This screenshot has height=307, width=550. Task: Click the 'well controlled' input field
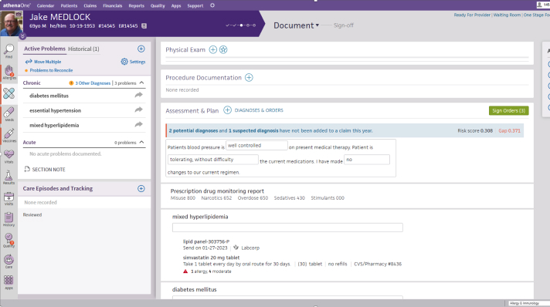tap(256, 146)
